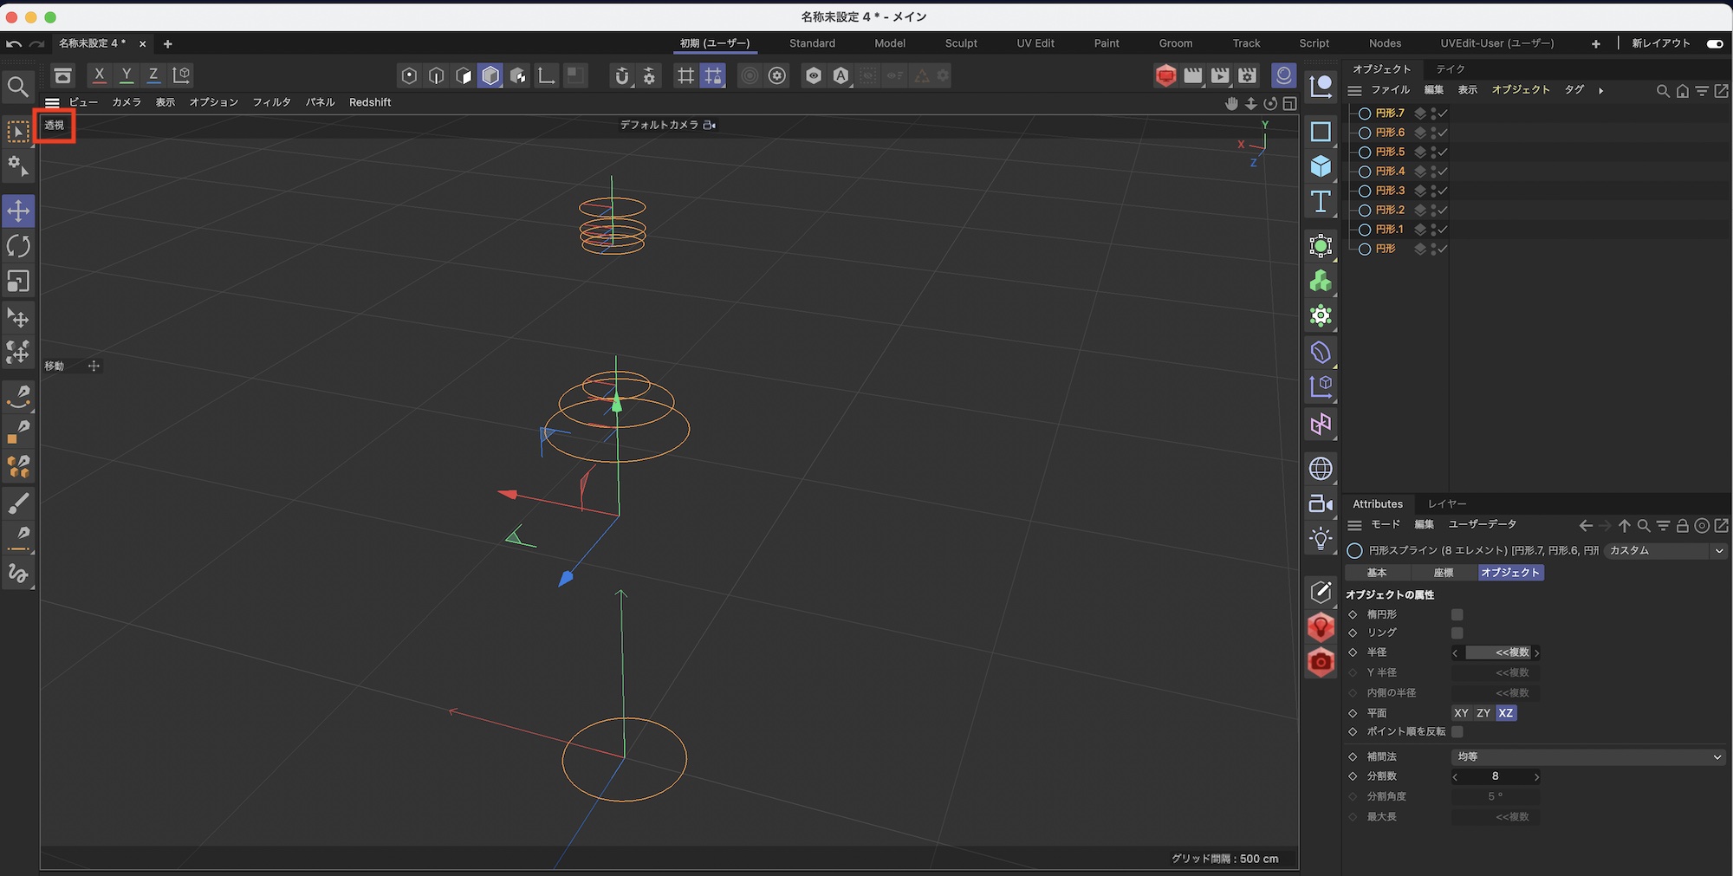Click the Render to Picture Viewer icon
1733x876 pixels.
coord(1220,76)
